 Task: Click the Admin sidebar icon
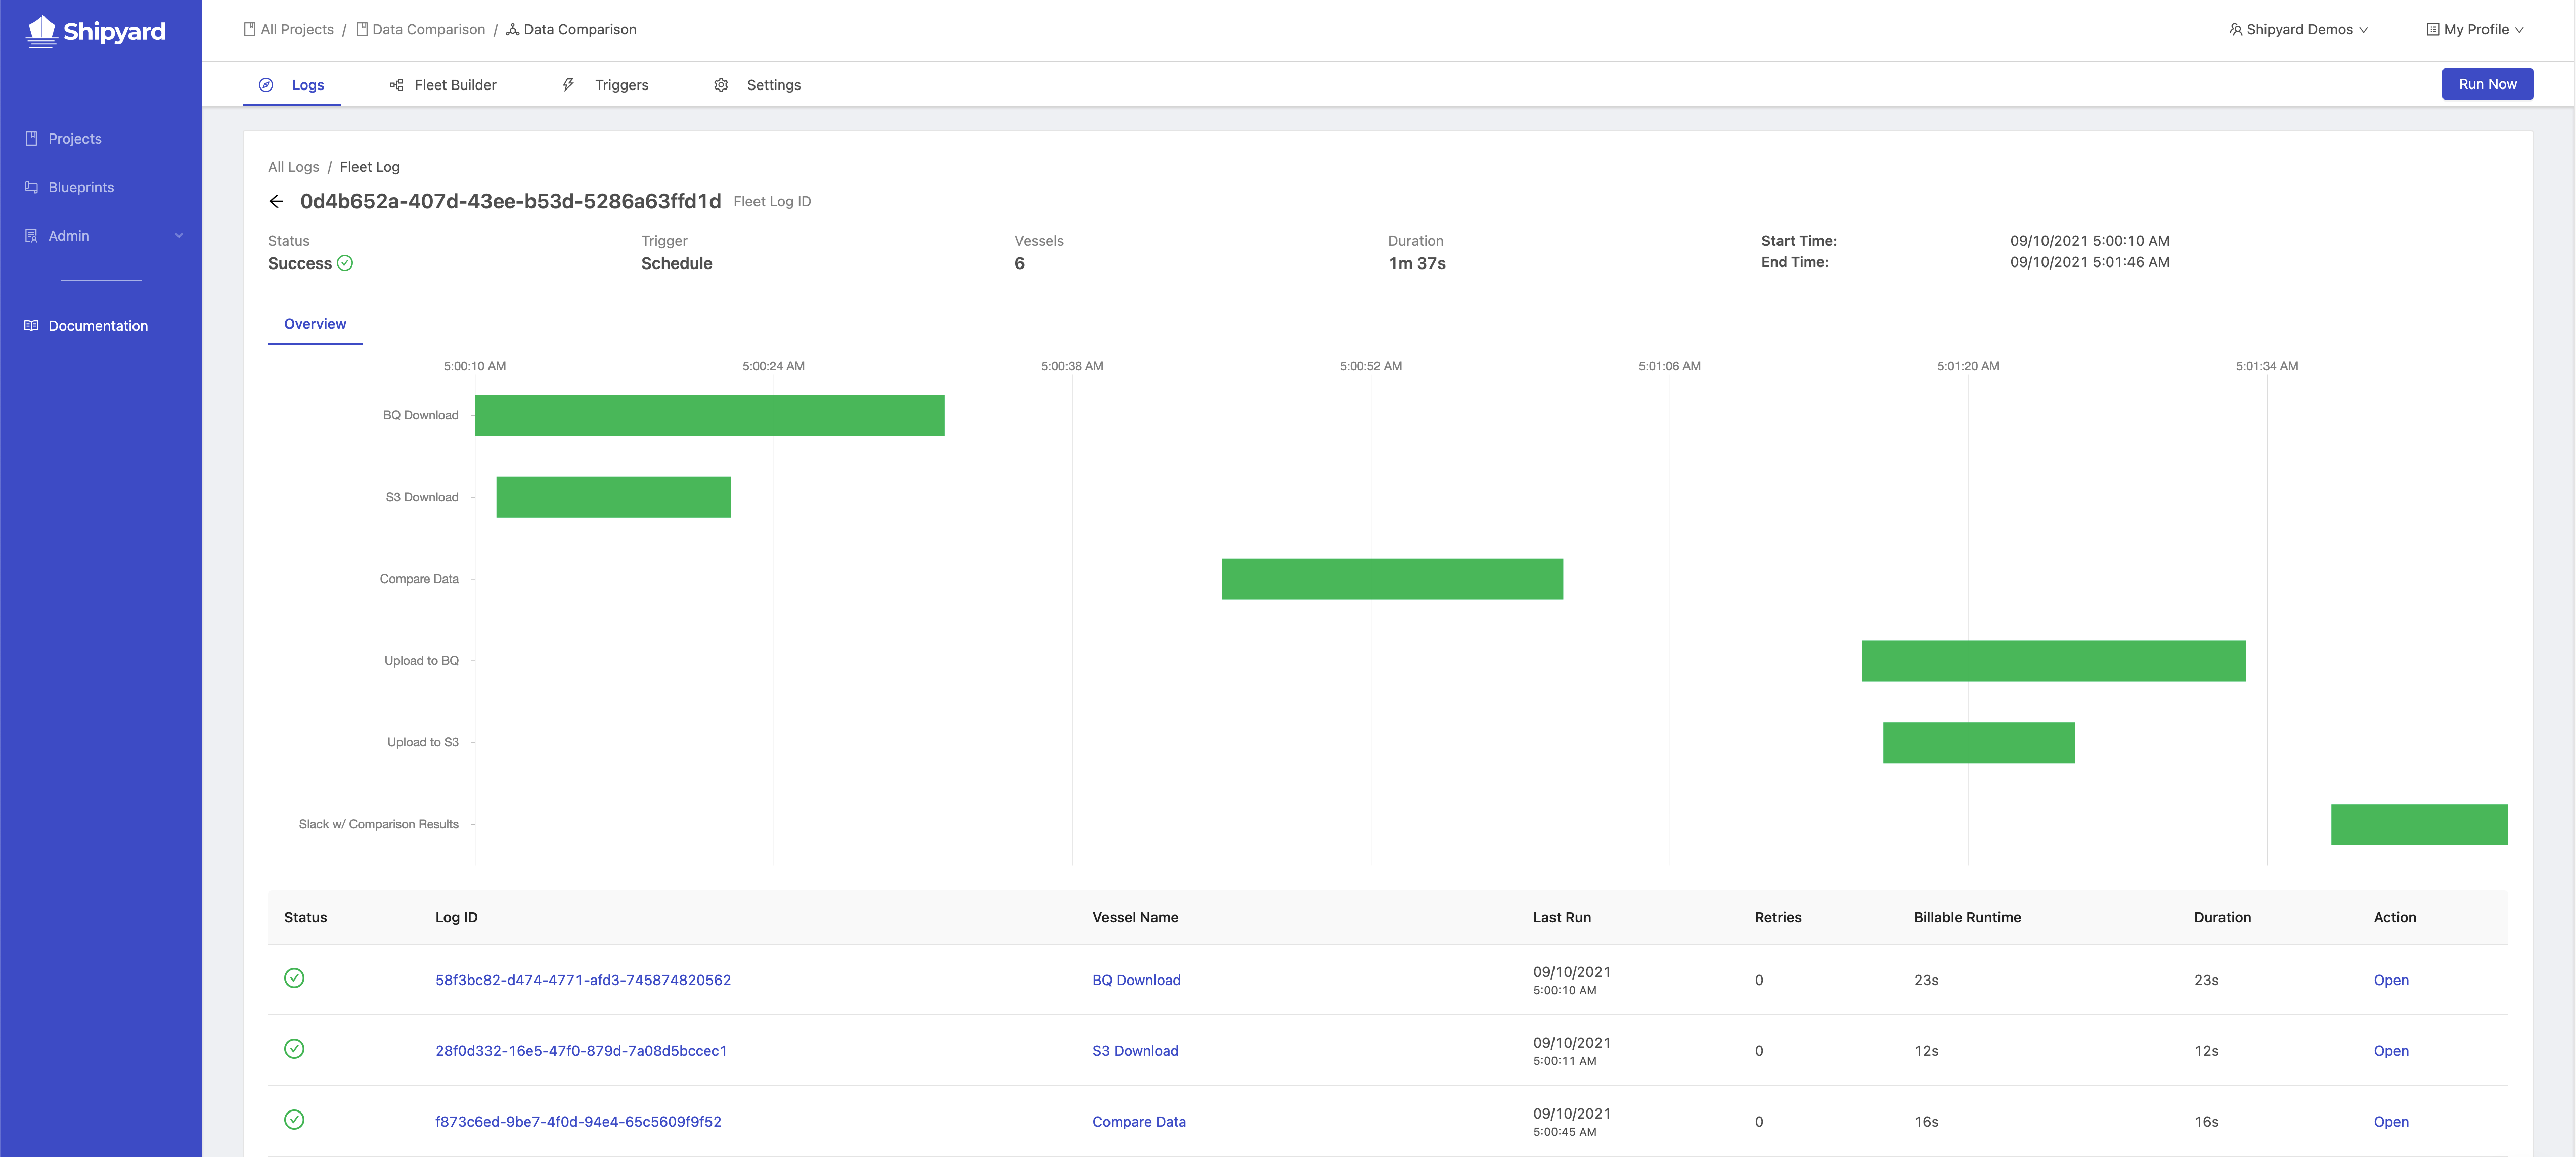pyautogui.click(x=31, y=236)
